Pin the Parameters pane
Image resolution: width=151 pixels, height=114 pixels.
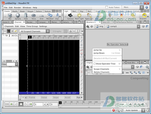click(x=143, y=26)
